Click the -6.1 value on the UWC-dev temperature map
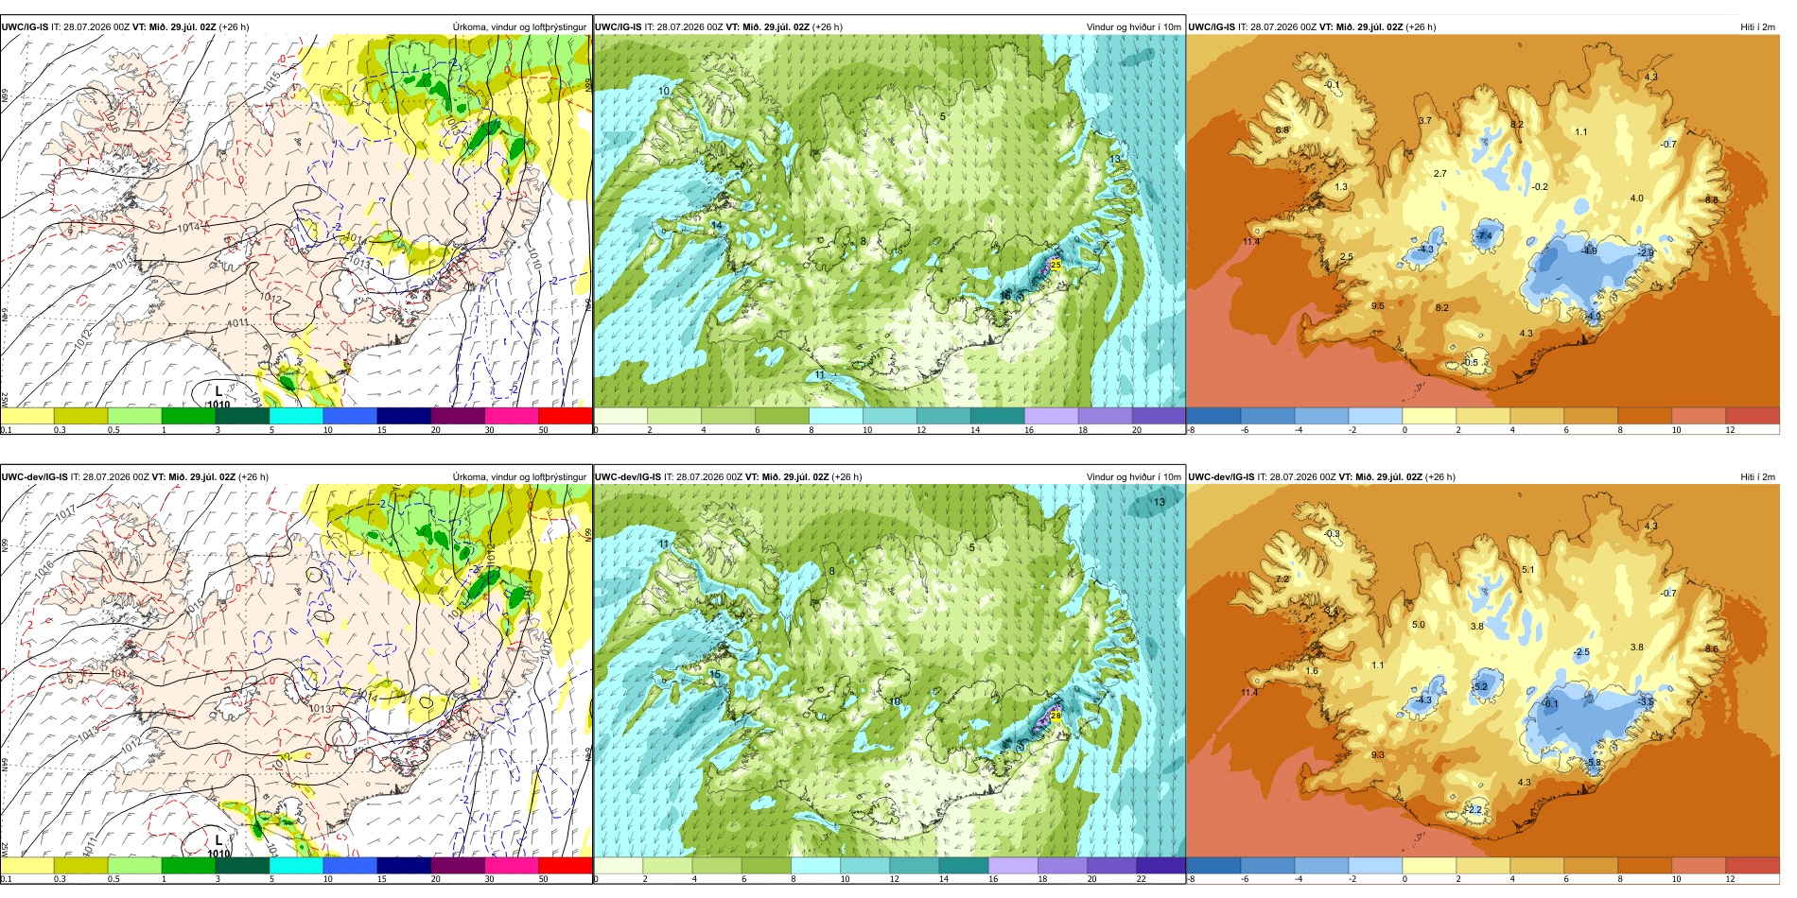Image resolution: width=1797 pixels, height=898 pixels. point(1549,704)
